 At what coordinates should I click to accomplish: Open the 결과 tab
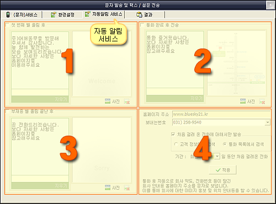coord(145,14)
